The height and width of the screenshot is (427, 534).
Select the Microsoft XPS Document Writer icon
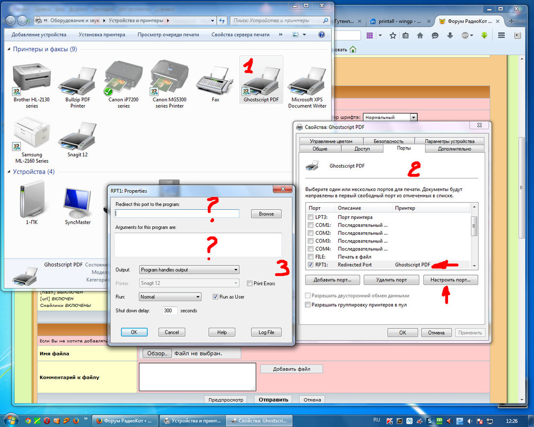point(307,81)
